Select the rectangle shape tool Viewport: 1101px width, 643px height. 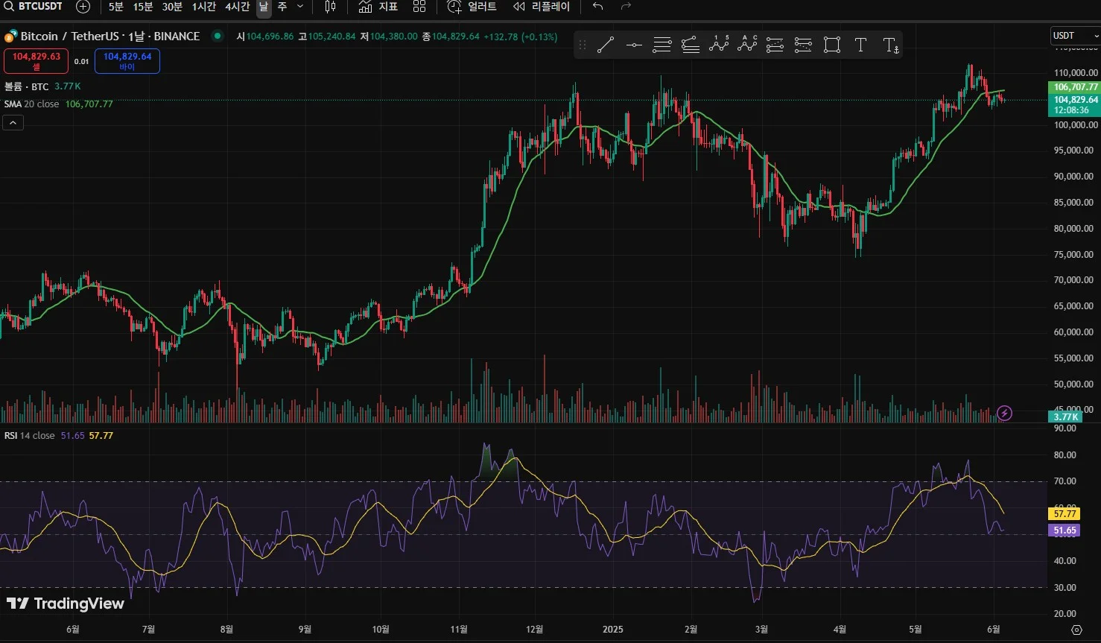[x=832, y=45]
